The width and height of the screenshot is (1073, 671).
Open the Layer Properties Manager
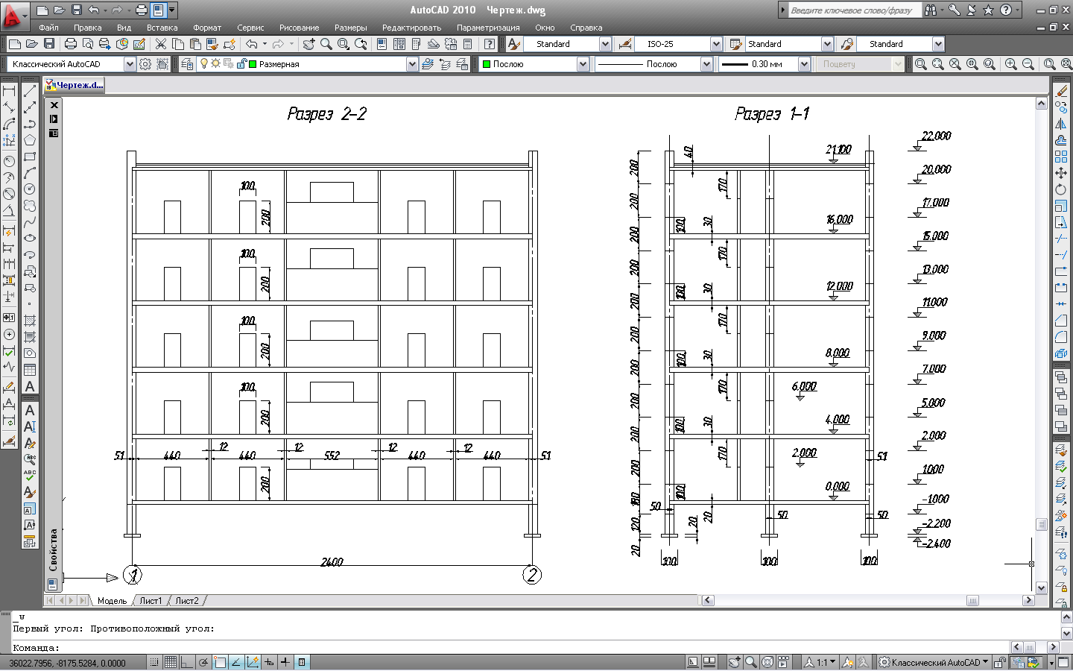[x=187, y=64]
